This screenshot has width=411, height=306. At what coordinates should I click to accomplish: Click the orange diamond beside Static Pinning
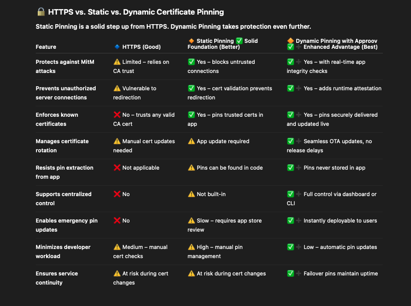[191, 41]
